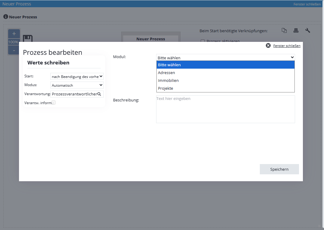Zoom out with the minus button

tap(14, 50)
